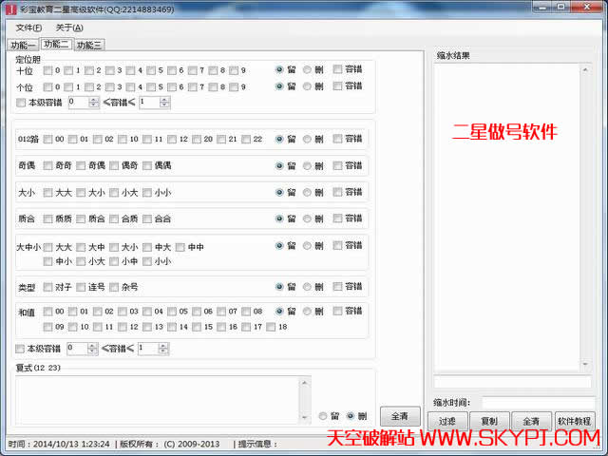Screen dimensions: 608x456
Task: Enable 本级容错 under 定位胆
Action: pos(22,103)
